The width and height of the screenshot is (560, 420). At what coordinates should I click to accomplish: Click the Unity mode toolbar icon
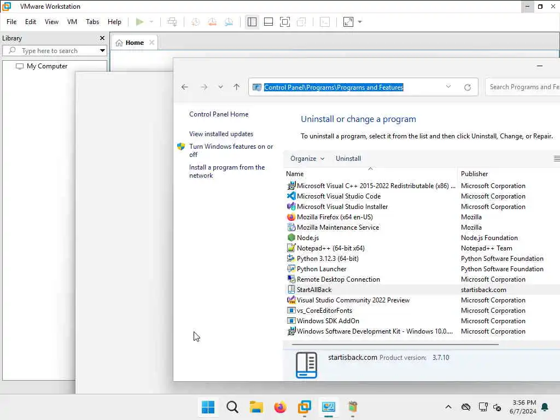301,22
